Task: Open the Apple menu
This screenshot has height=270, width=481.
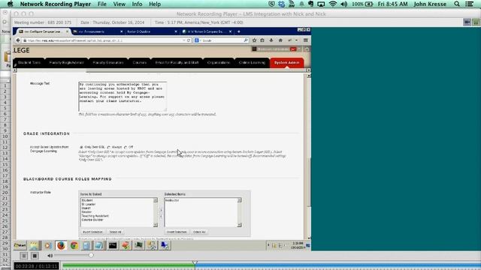Action: (x=10, y=4)
